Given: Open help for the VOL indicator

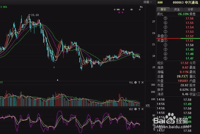Looking at the screenshot, I should tap(139, 82).
